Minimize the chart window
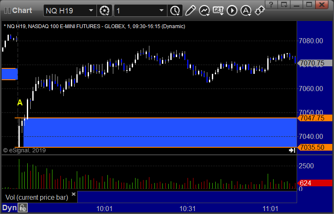 [x=296, y=4]
